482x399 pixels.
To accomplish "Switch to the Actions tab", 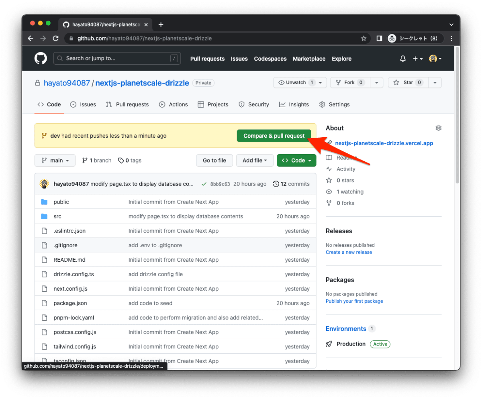I will (174, 104).
